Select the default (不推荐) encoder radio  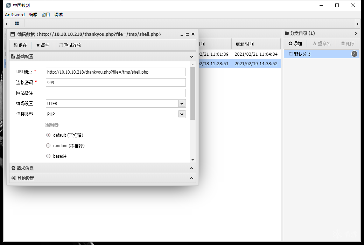point(48,135)
